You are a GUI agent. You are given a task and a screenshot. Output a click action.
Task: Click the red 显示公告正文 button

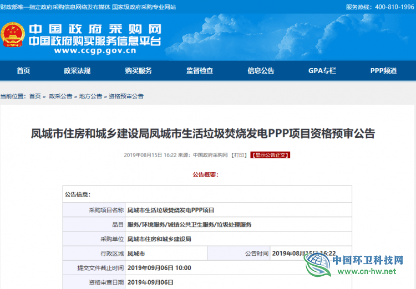pyautogui.click(x=270, y=155)
